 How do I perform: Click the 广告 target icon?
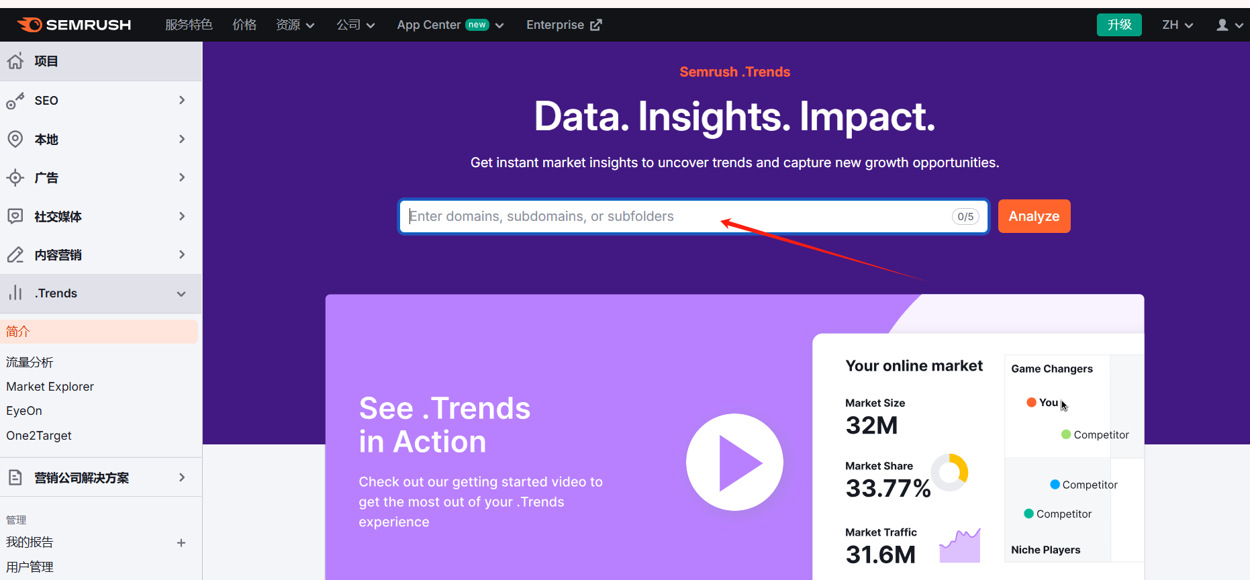tap(15, 178)
